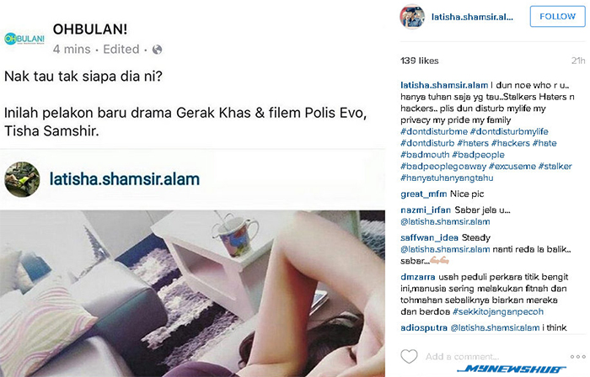Open commenter nazmi_irfan profile
The width and height of the screenshot is (590, 377).
coord(426,210)
